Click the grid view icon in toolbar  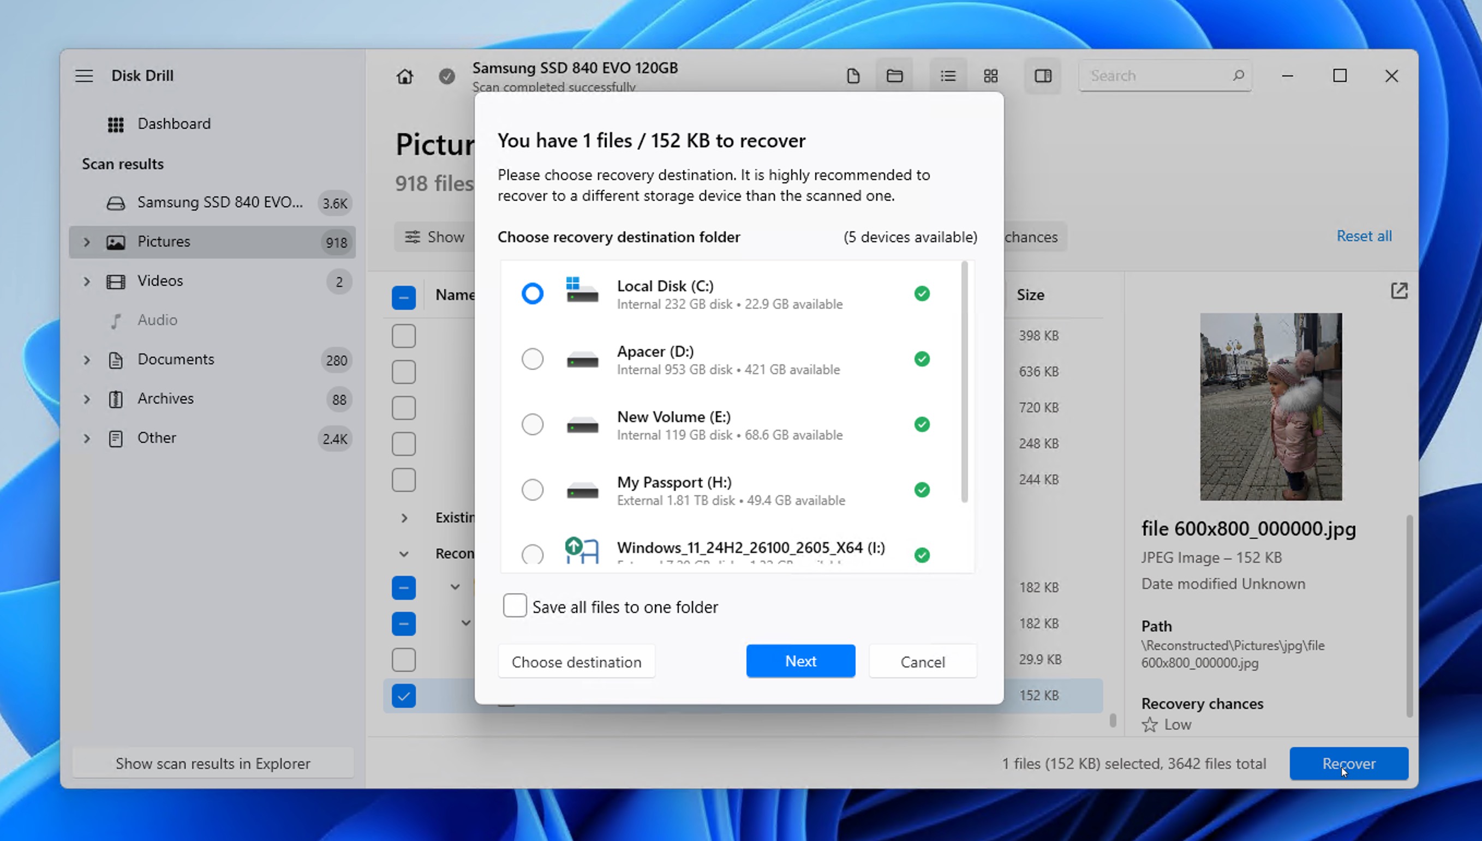[x=991, y=75]
